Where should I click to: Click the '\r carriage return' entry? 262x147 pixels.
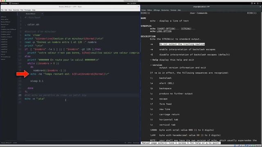coord(165,114)
